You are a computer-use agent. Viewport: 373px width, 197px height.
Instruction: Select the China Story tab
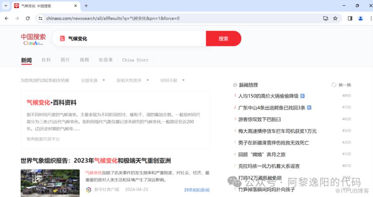pyautogui.click(x=135, y=60)
